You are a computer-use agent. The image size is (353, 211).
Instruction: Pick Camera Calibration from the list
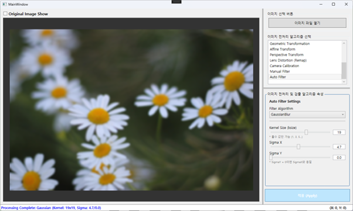coord(305,66)
